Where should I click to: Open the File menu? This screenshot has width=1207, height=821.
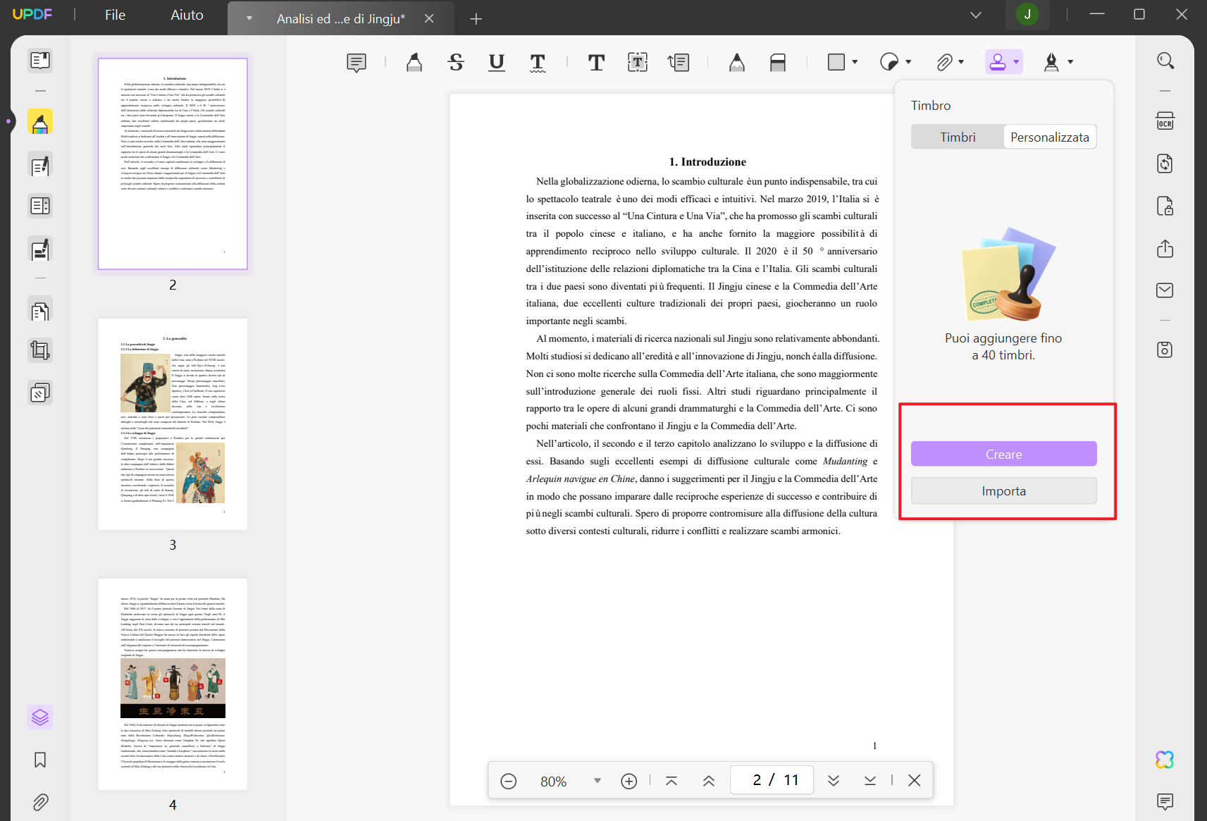point(114,15)
